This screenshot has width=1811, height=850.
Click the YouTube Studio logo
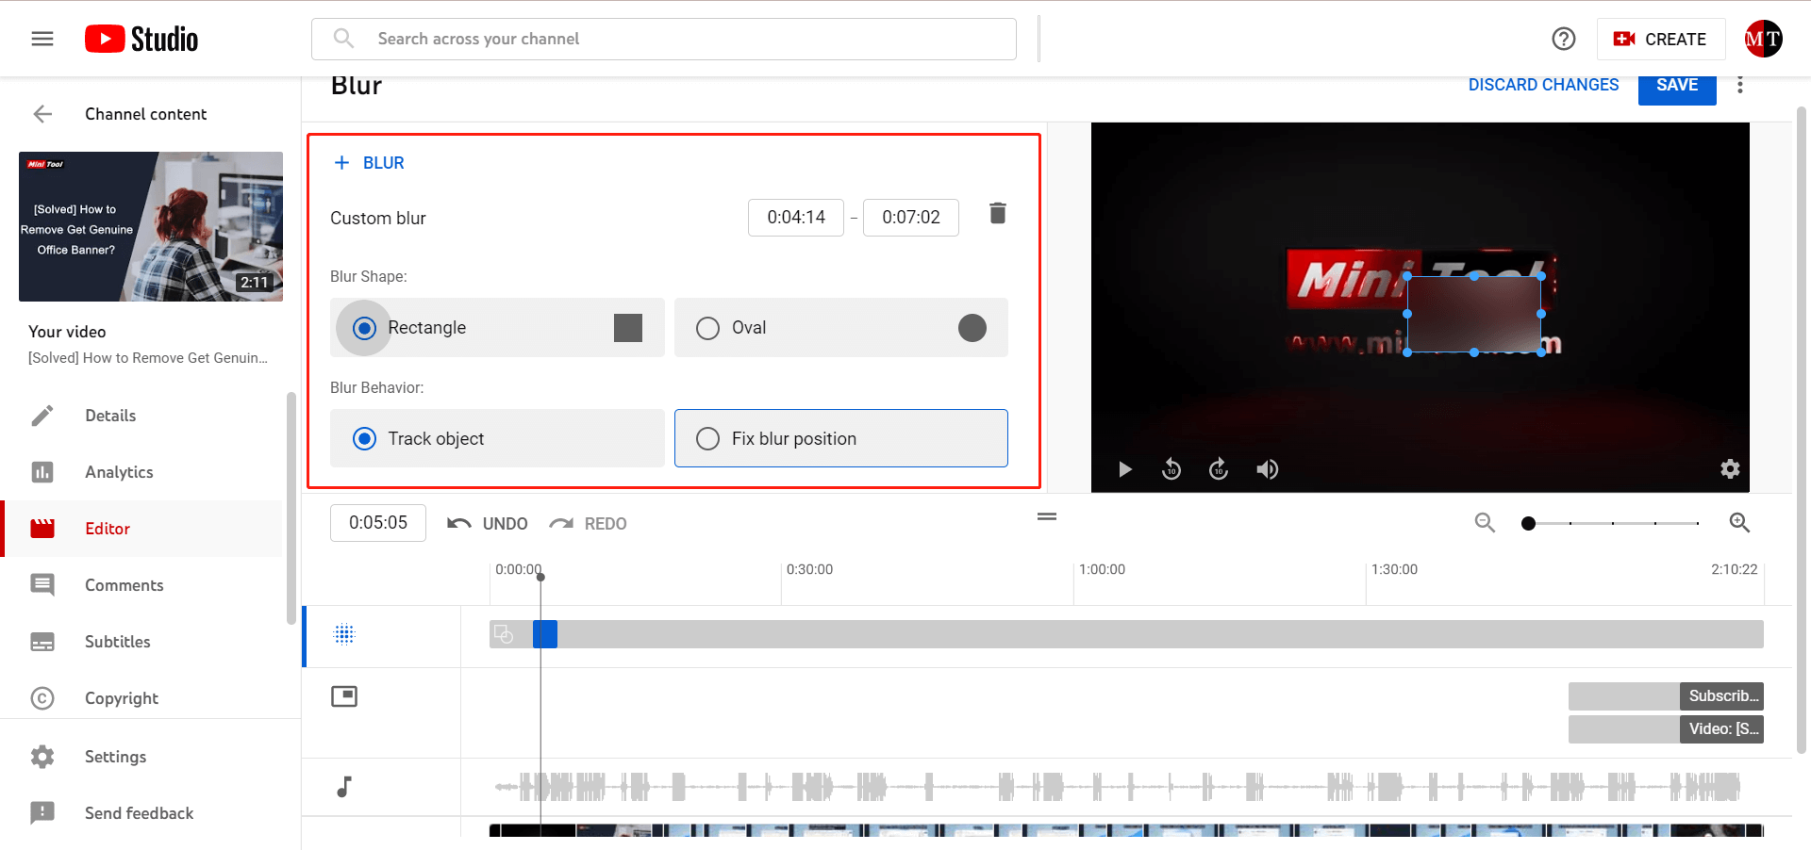(x=141, y=39)
